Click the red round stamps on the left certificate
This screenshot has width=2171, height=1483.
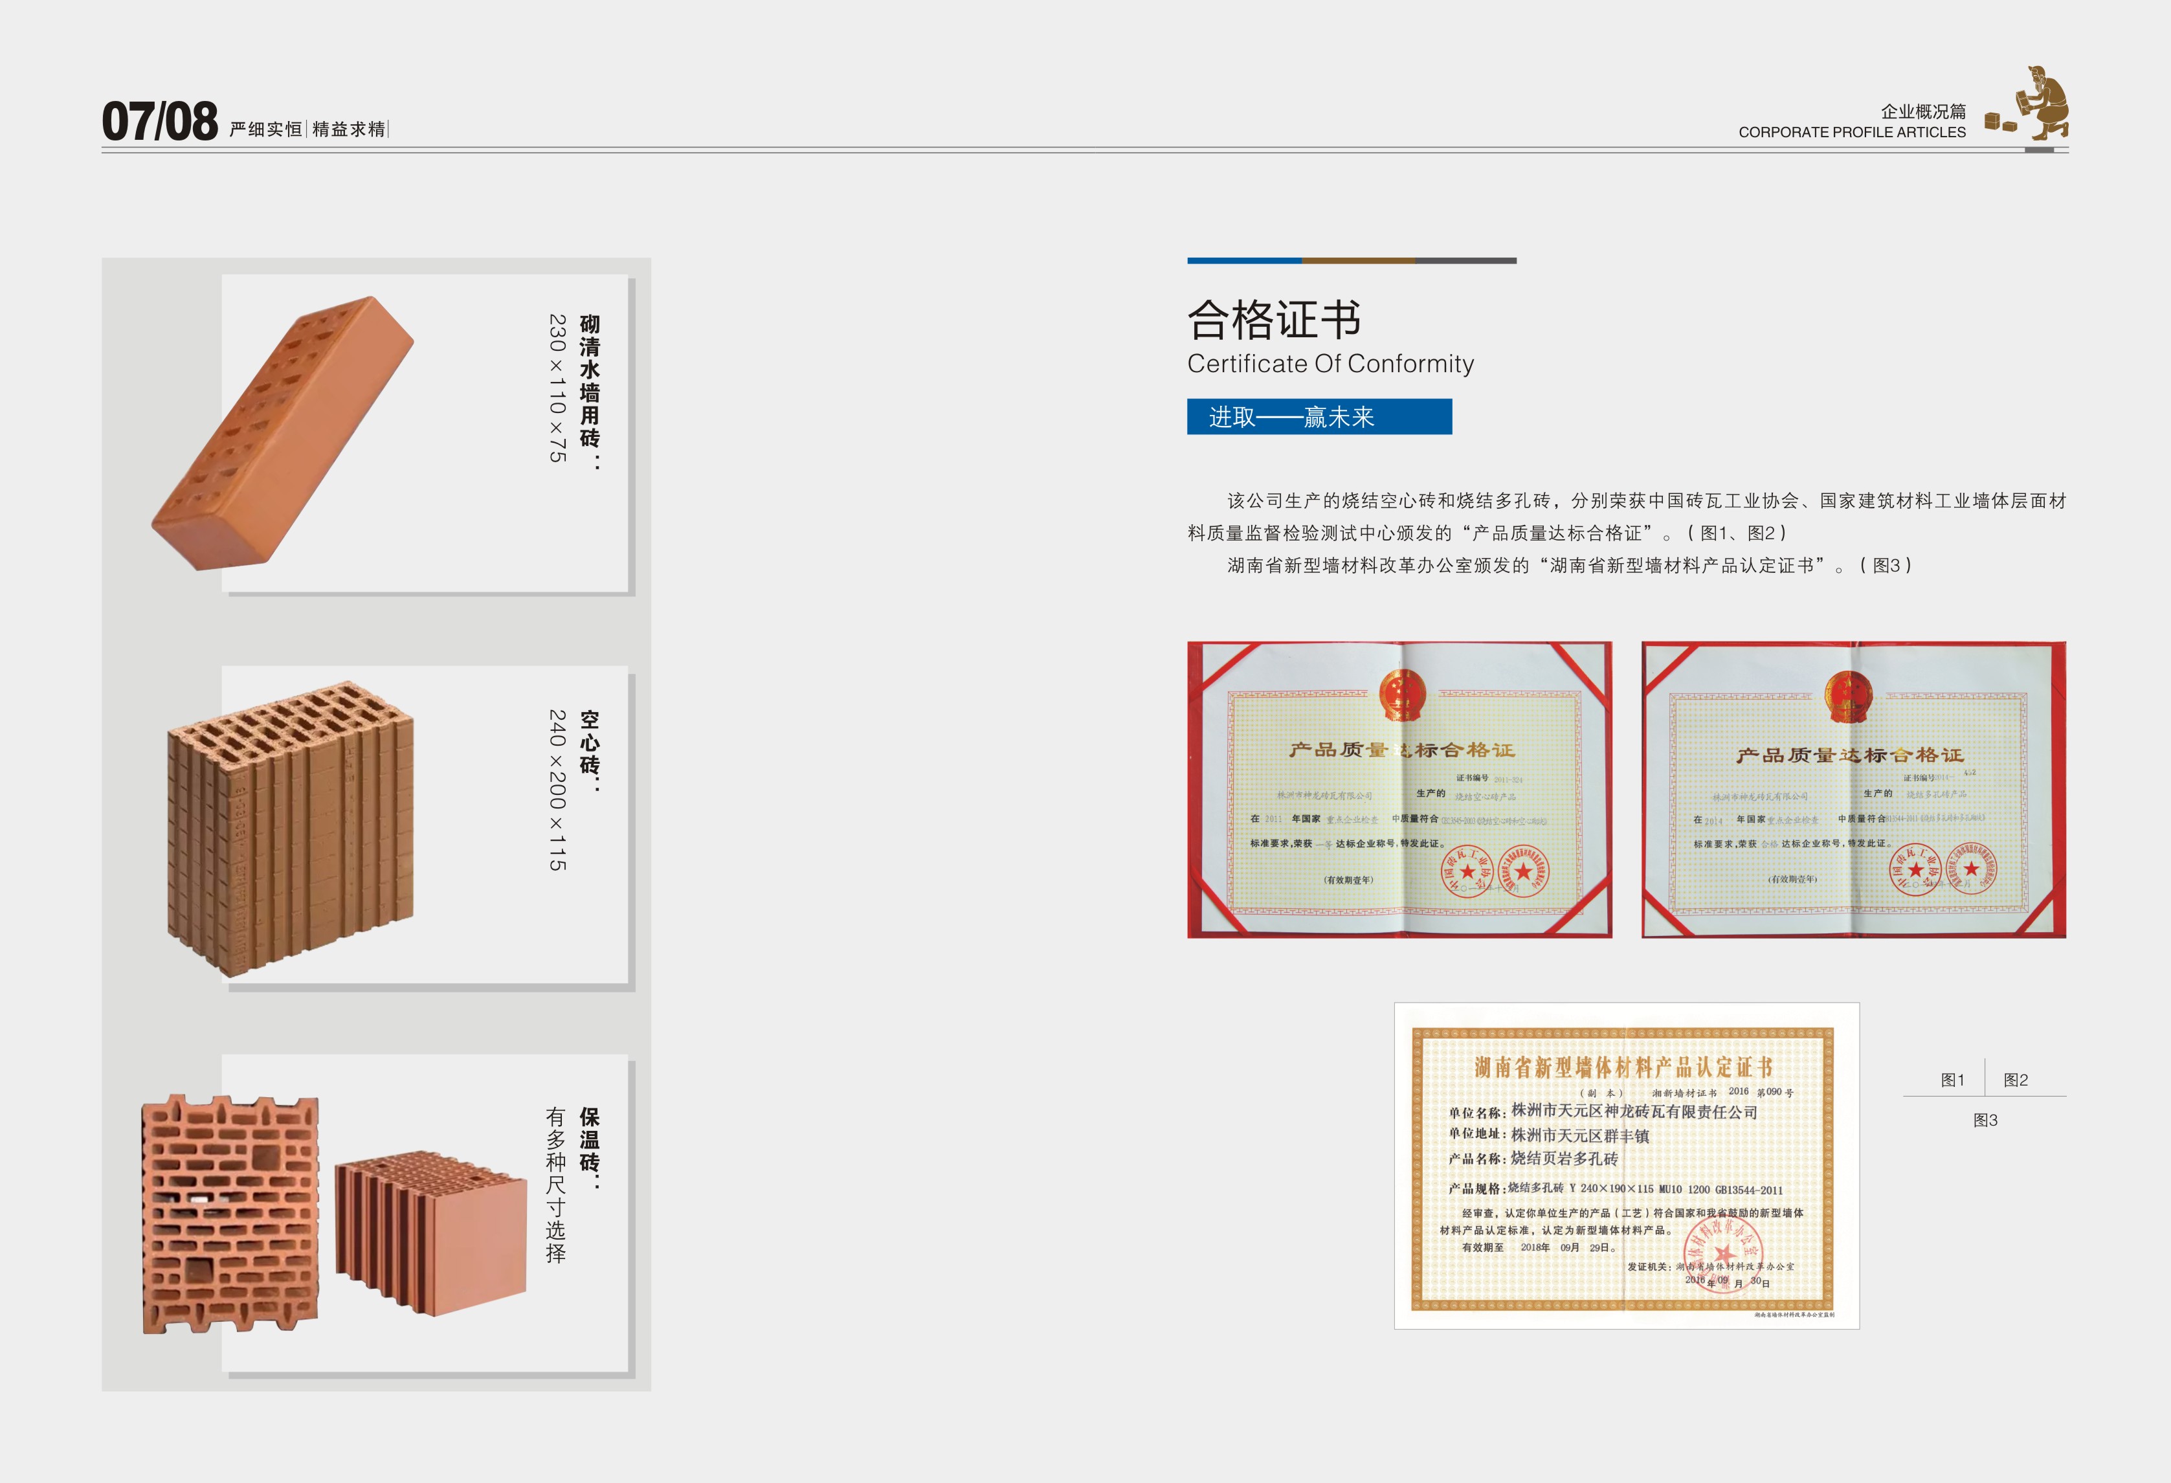pyautogui.click(x=1495, y=872)
